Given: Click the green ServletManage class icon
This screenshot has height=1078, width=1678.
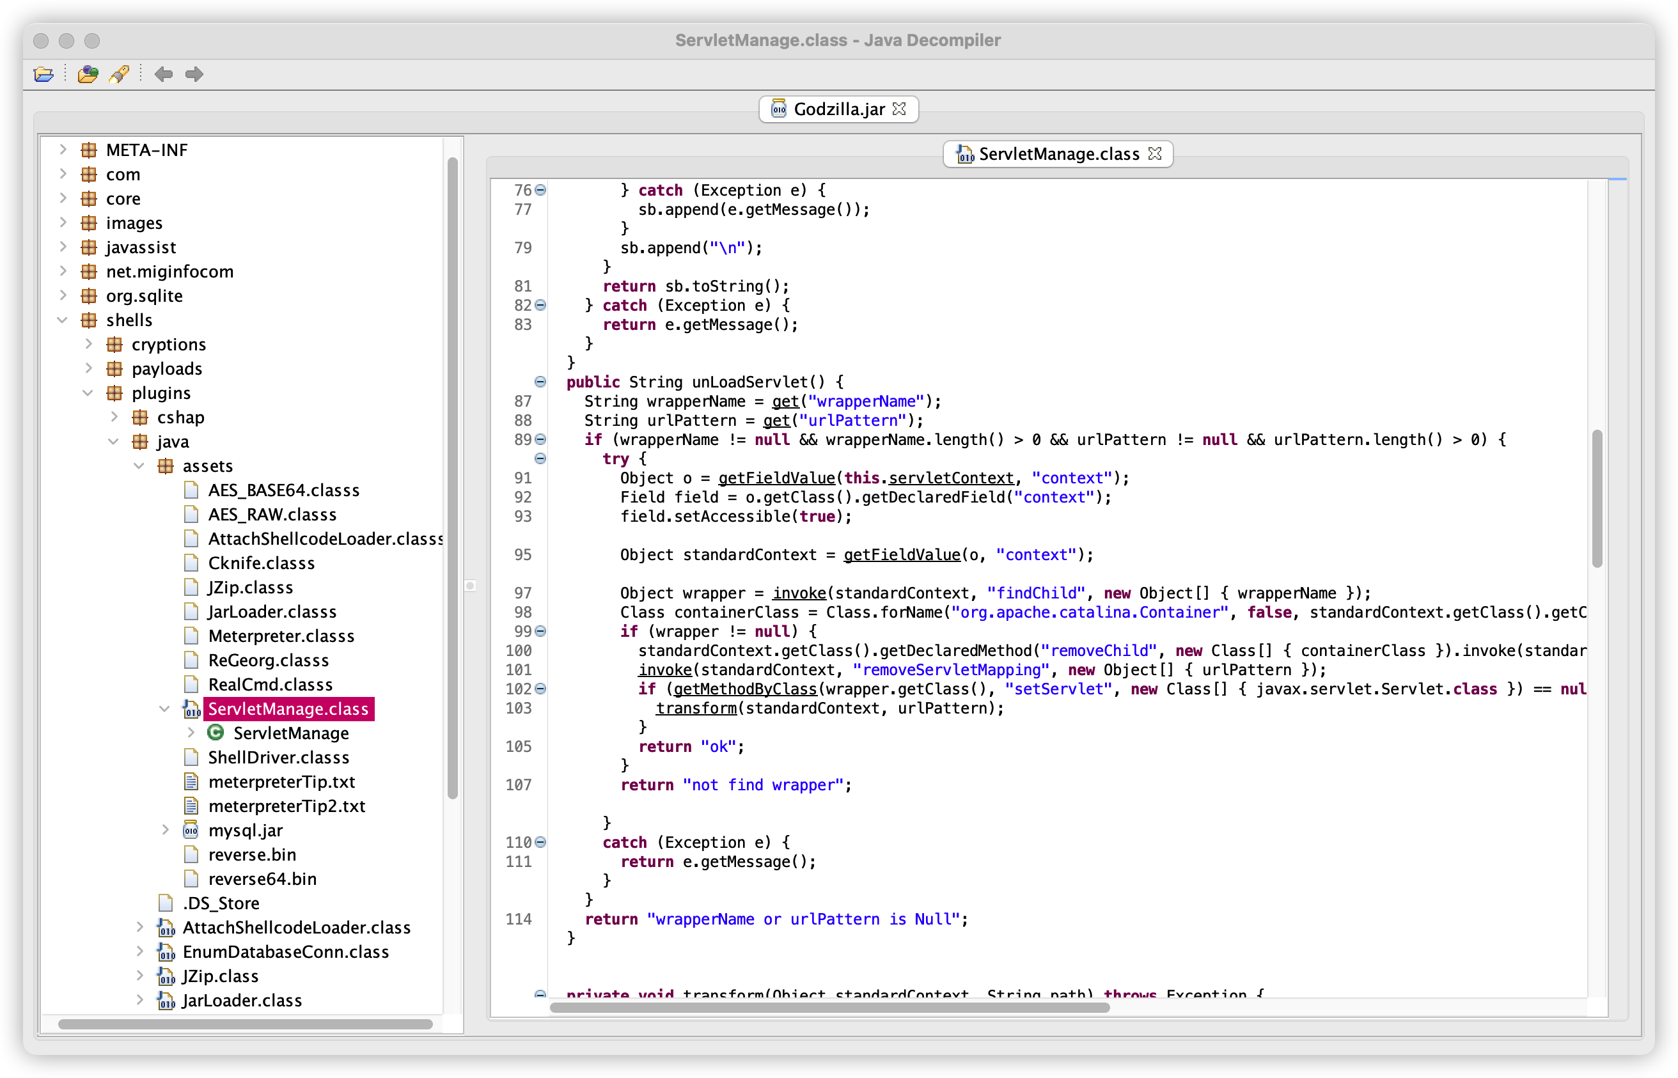Looking at the screenshot, I should (216, 733).
